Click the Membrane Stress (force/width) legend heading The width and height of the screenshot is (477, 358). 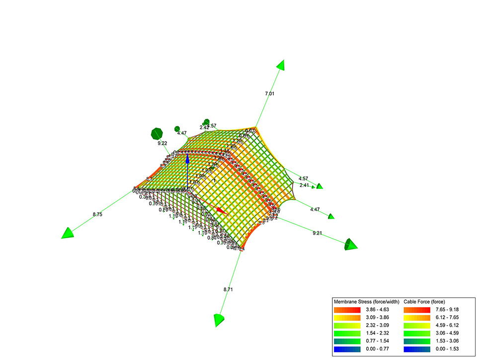[x=364, y=302]
